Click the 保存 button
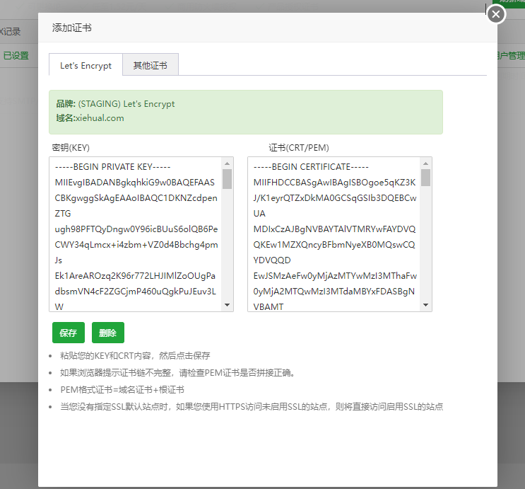Image resolution: width=525 pixels, height=489 pixels. pos(68,333)
